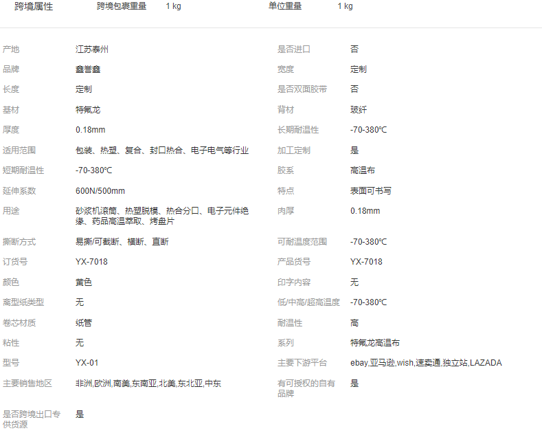The height and width of the screenshot is (433, 542).
Task: Select the 否 value beside 是否双面胶带
Action: click(354, 89)
